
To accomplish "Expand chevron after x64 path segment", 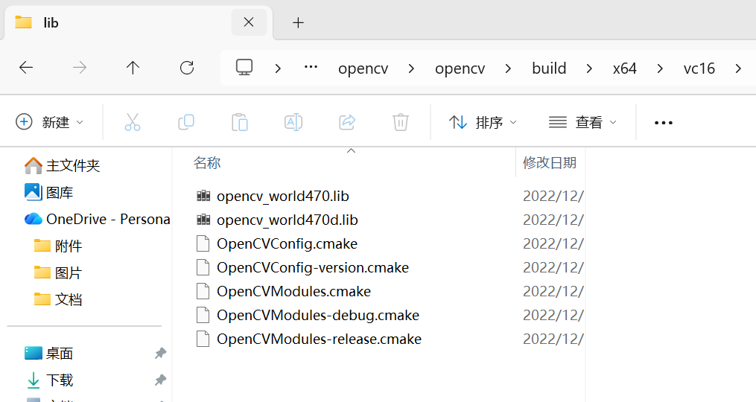I will [660, 68].
